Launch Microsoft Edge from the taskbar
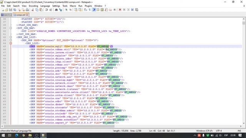The height and width of the screenshot is (138, 246). (x=17, y=135)
